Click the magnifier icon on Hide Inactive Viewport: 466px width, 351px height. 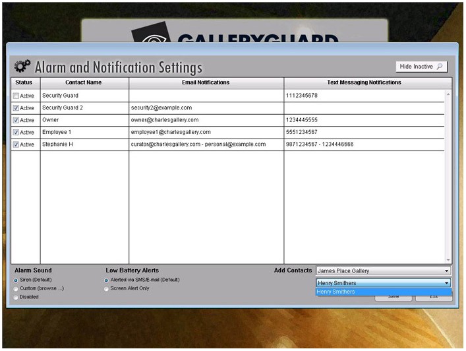point(440,67)
